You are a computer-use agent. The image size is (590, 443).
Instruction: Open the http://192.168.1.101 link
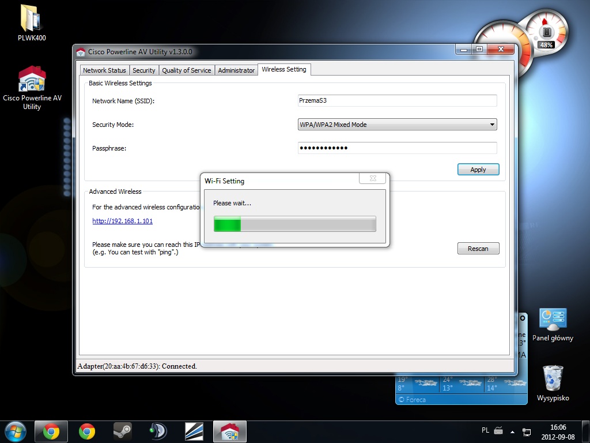point(123,221)
